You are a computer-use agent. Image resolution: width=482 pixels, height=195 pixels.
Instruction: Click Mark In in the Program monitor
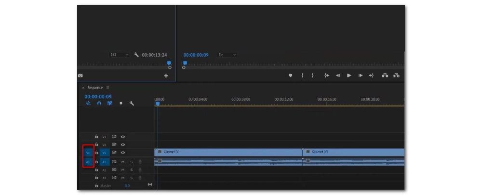[303, 75]
